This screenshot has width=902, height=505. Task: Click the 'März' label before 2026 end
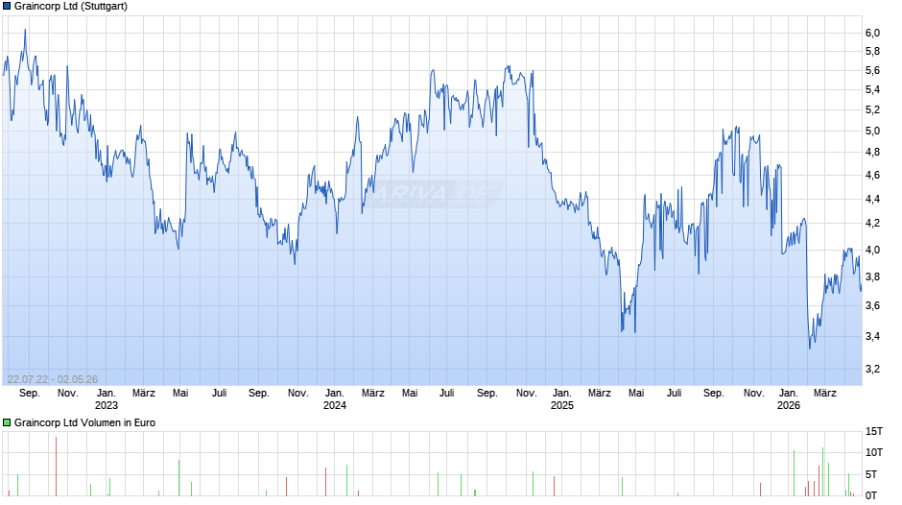824,393
